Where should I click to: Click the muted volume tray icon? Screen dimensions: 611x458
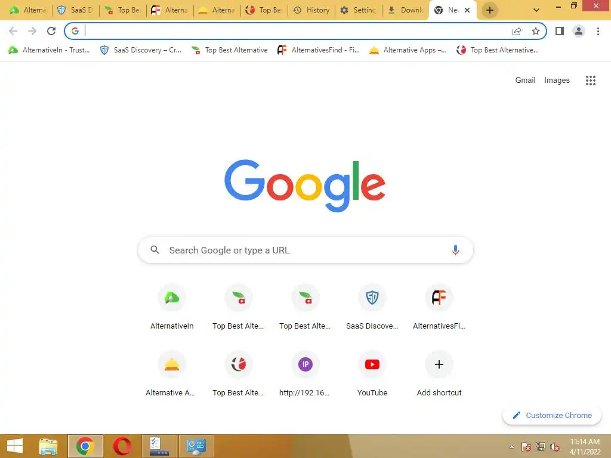(554, 447)
